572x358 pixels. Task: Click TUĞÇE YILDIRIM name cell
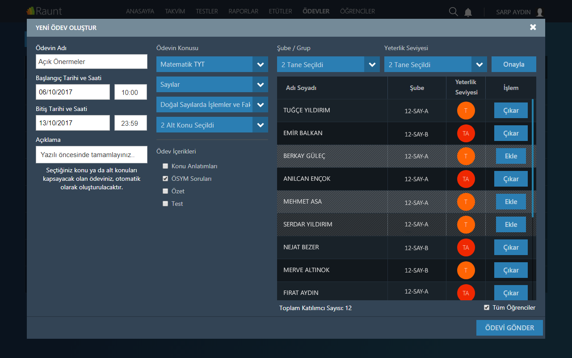[x=332, y=111]
